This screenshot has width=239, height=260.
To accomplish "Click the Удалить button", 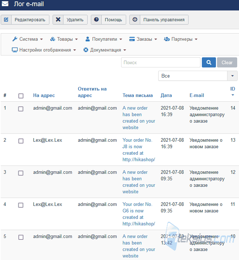I will tap(70, 20).
